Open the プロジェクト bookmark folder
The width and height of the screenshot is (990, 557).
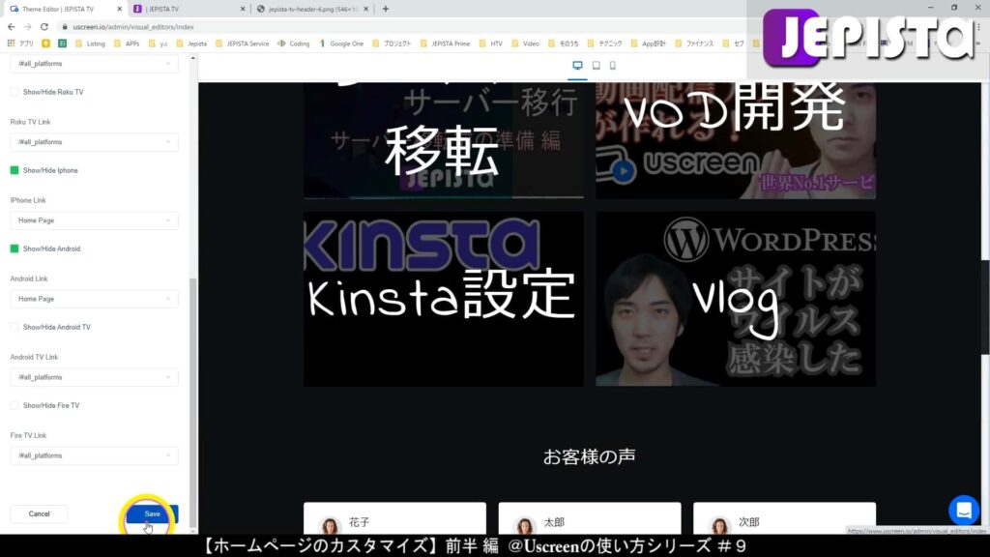(392, 44)
